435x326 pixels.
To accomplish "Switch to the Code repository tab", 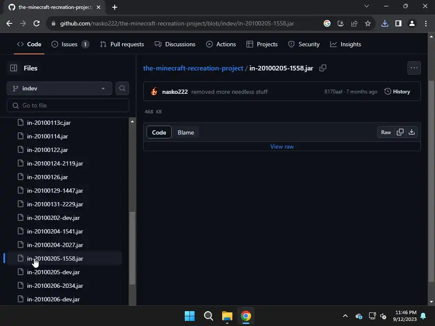I will point(29,44).
